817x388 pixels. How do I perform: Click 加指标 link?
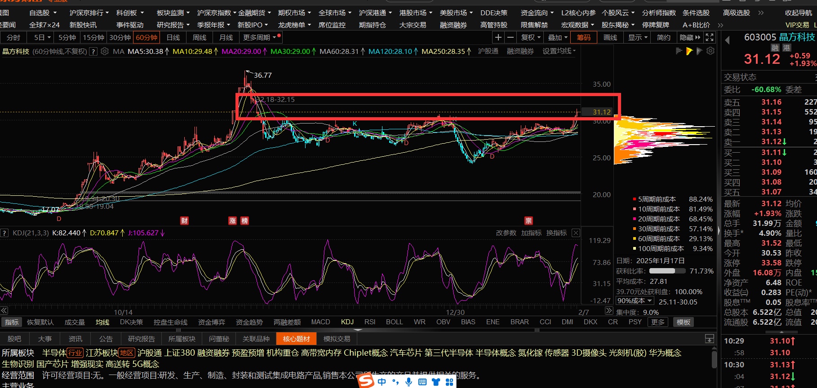(531, 233)
